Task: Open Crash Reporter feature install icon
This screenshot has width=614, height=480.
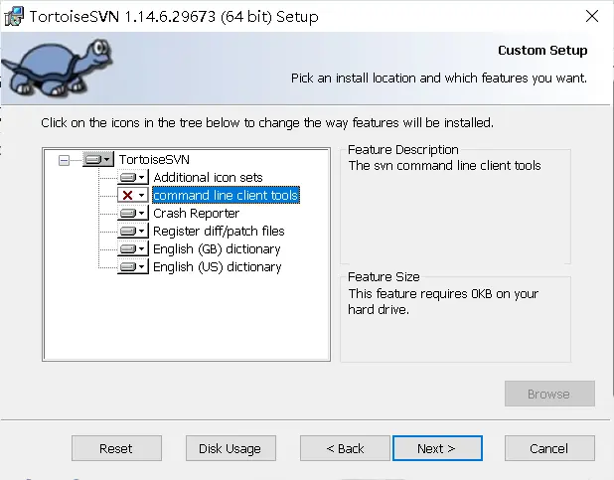Action: point(133,213)
